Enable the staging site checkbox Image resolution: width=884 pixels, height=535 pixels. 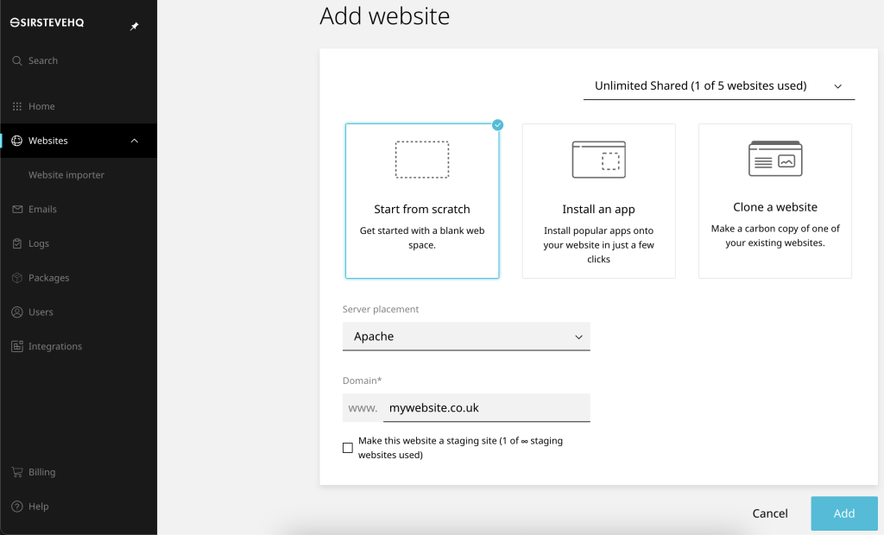click(x=348, y=448)
